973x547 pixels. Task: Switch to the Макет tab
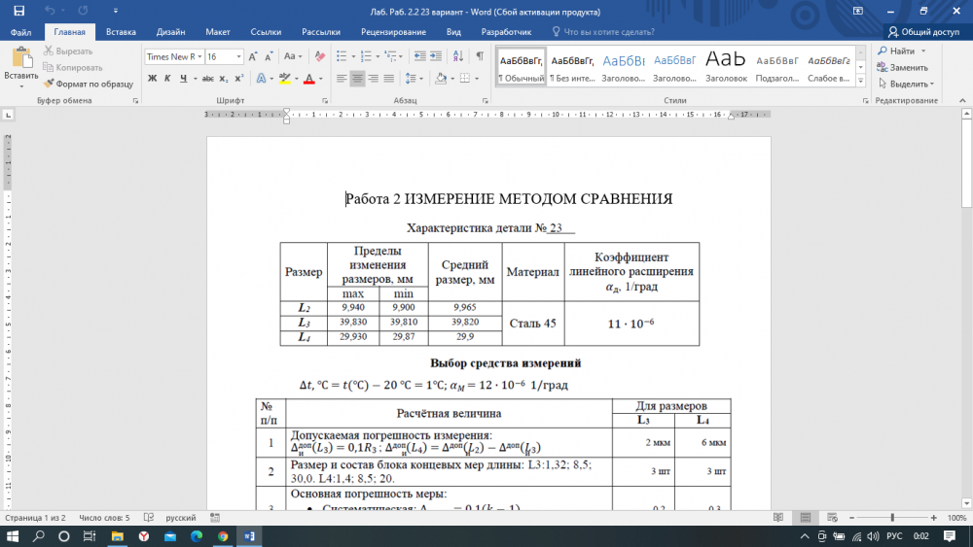pyautogui.click(x=217, y=32)
